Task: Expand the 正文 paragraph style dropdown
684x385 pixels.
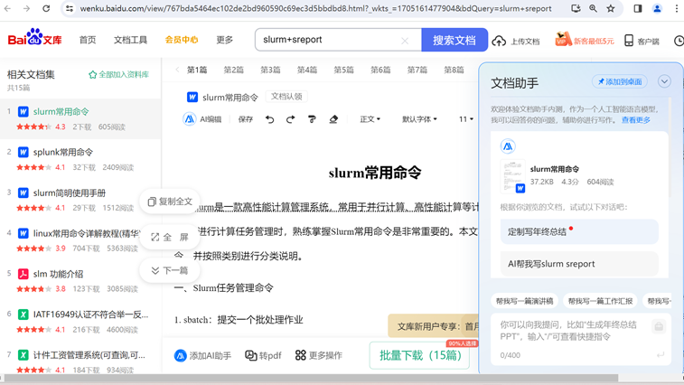Action: point(370,119)
